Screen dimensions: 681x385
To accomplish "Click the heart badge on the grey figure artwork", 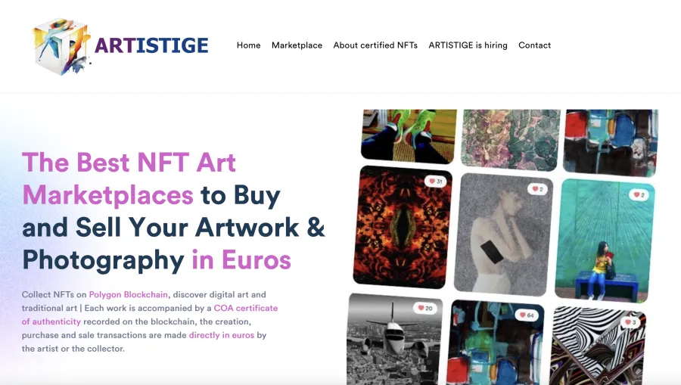I will click(538, 189).
